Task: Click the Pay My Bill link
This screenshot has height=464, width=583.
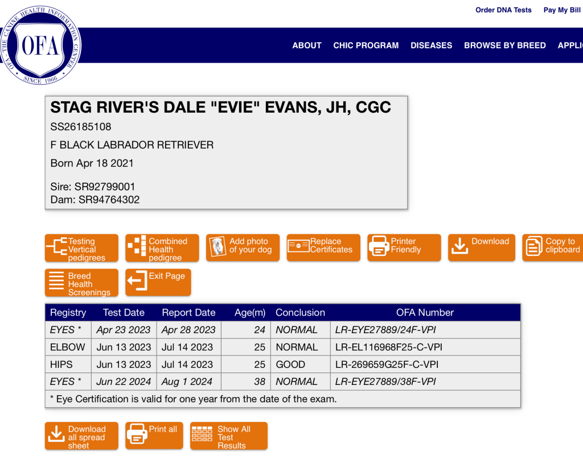Action: [562, 10]
